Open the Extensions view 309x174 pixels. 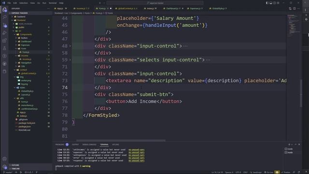pyautogui.click(x=4, y=41)
